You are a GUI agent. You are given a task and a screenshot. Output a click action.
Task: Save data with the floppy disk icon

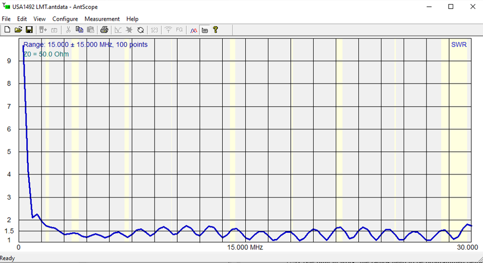29,30
